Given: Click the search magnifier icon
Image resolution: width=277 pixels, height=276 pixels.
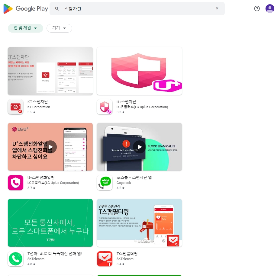Looking at the screenshot, I should 57,8.
